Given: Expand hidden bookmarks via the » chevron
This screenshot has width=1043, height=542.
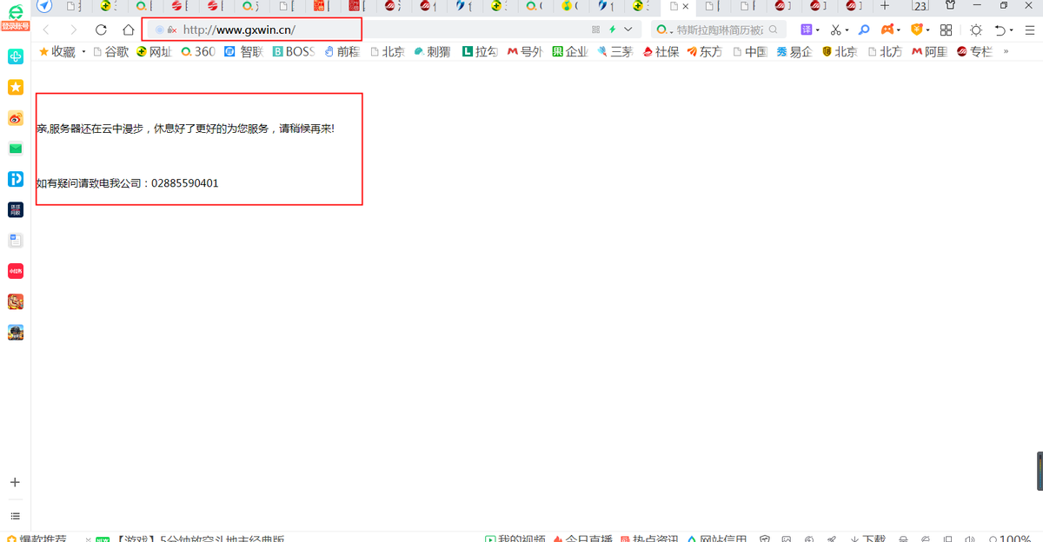Looking at the screenshot, I should coord(1006,51).
